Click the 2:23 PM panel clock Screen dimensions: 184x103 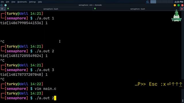point(179,2)
